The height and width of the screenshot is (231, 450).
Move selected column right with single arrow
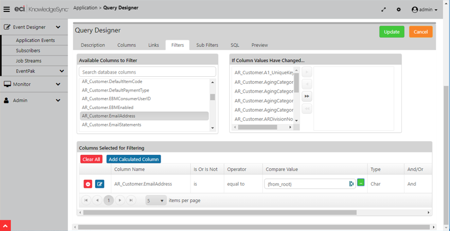pos(307,72)
